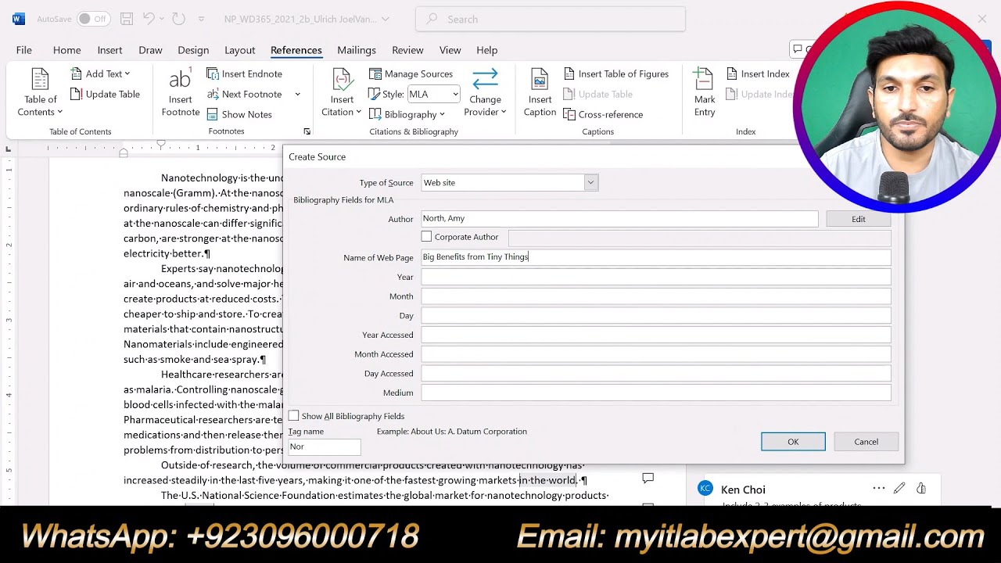Click the Year Accessed field

point(656,335)
